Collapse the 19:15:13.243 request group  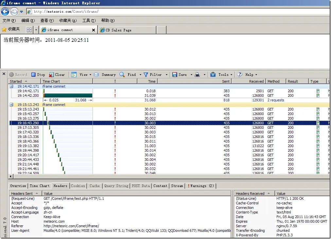11,105
